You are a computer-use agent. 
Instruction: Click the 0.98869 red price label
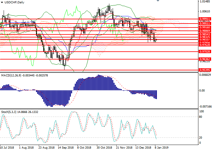tap(205, 31)
